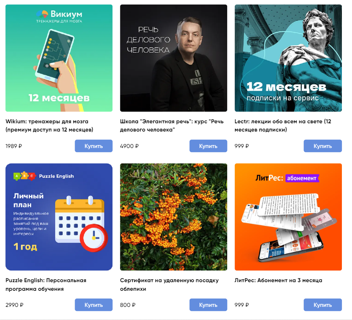
Task: Open the Lectr лекции обо всем title
Action: [283, 126]
